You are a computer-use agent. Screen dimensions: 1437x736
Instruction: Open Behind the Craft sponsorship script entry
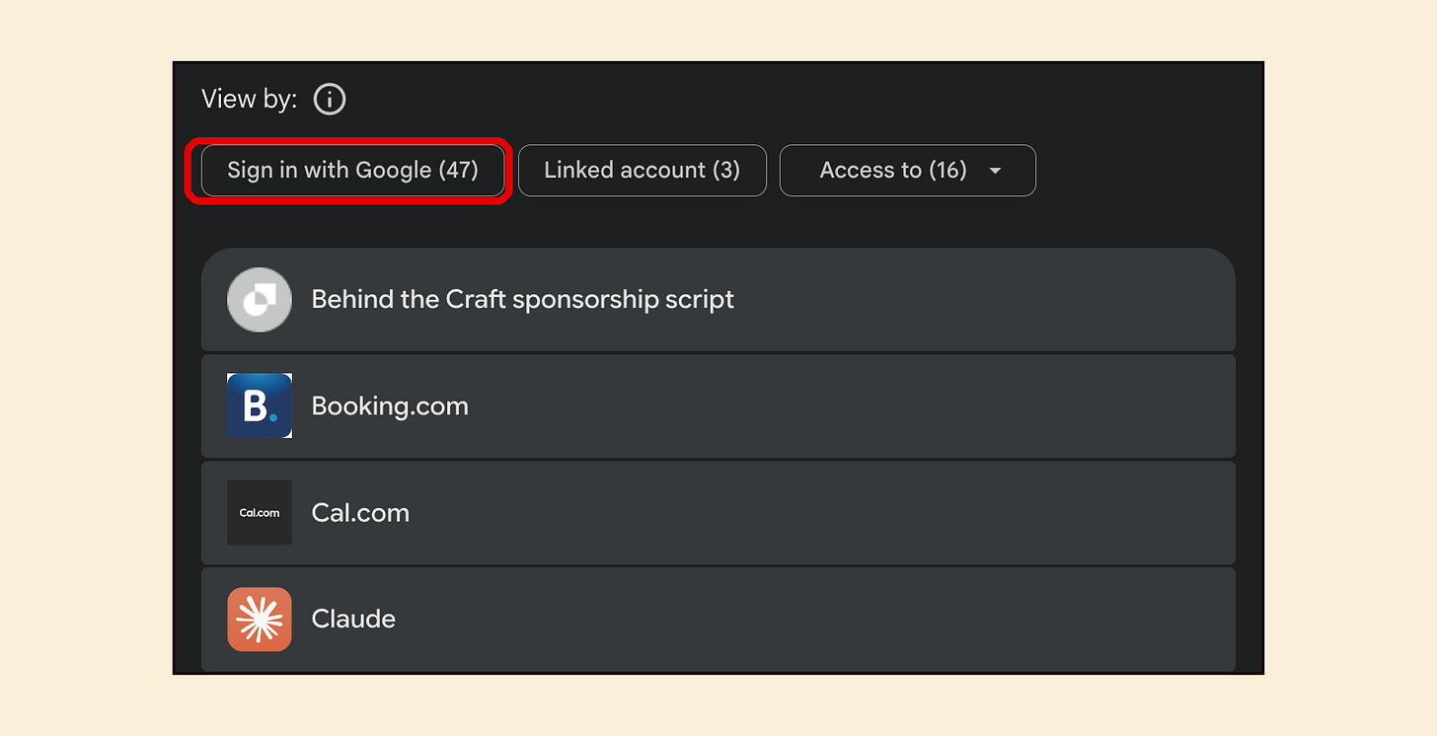718,299
